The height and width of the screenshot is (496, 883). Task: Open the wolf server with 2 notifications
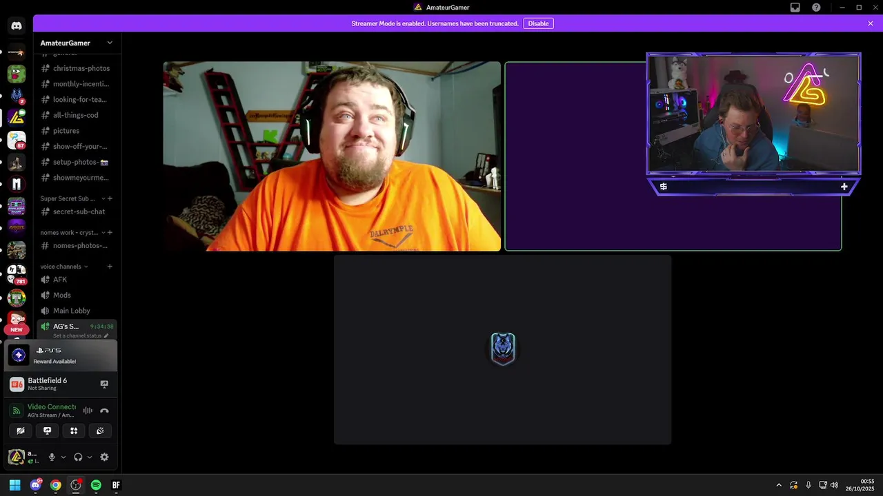coord(17,96)
